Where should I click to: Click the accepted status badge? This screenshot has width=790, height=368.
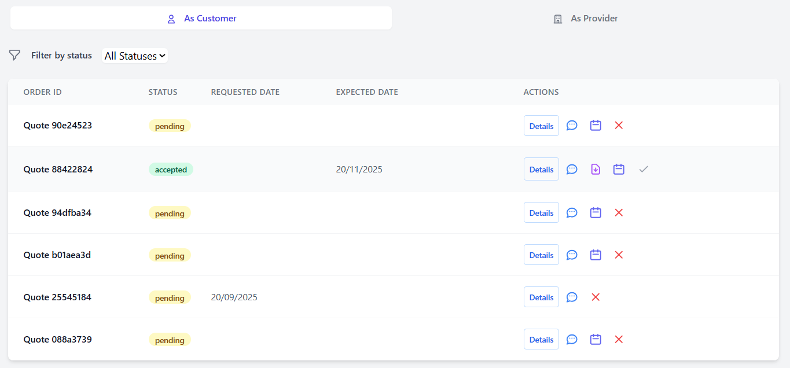(171, 170)
